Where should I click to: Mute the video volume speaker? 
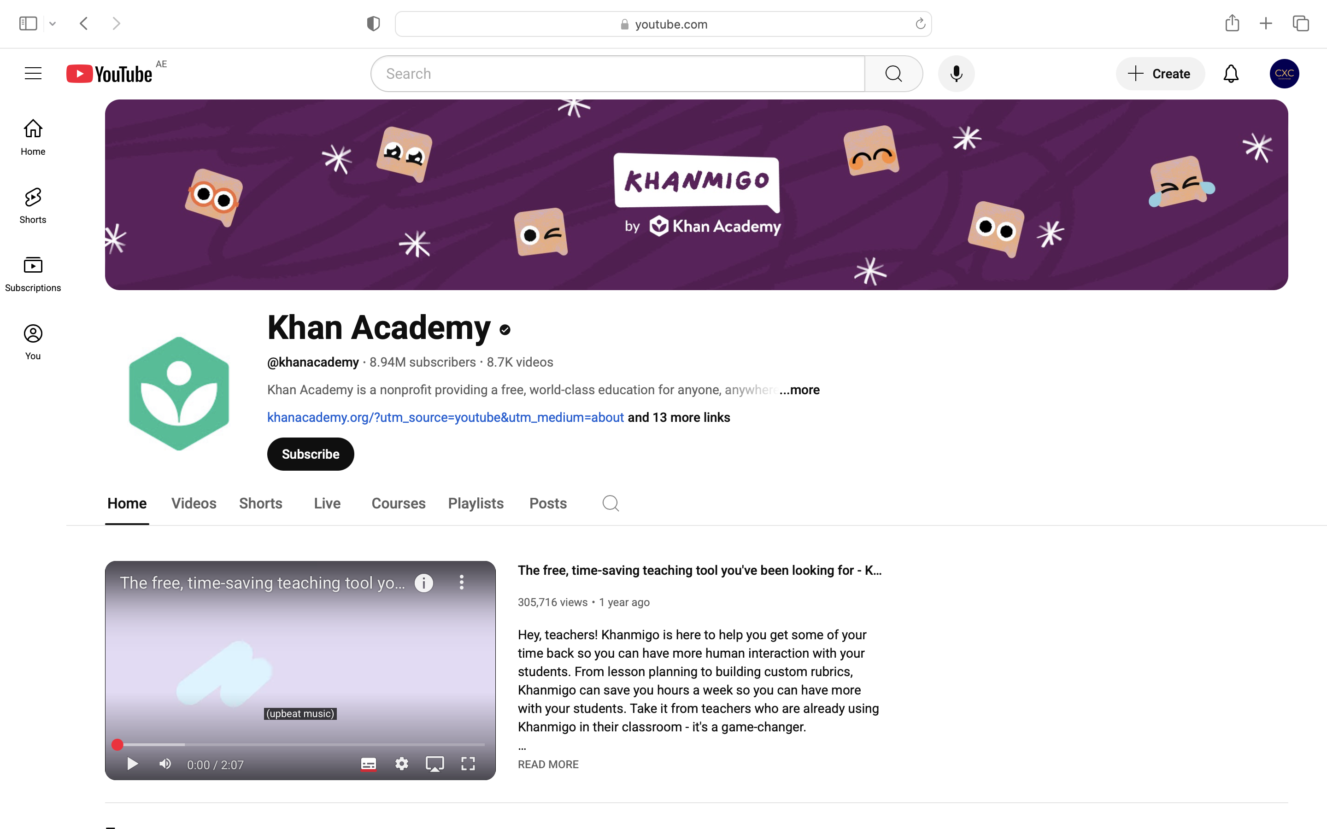165,764
